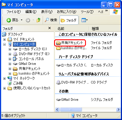Select ごみ箱 label in the tree
This screenshot has height=120, width=122.
(18, 83)
